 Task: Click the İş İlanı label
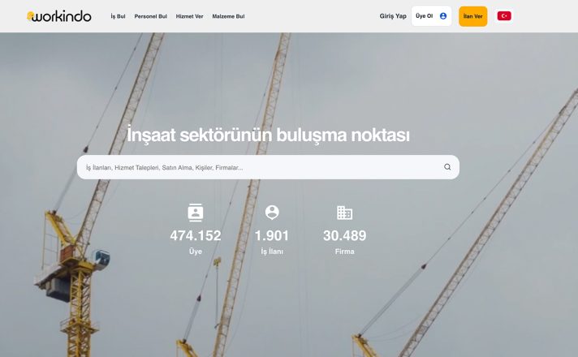[x=272, y=252]
